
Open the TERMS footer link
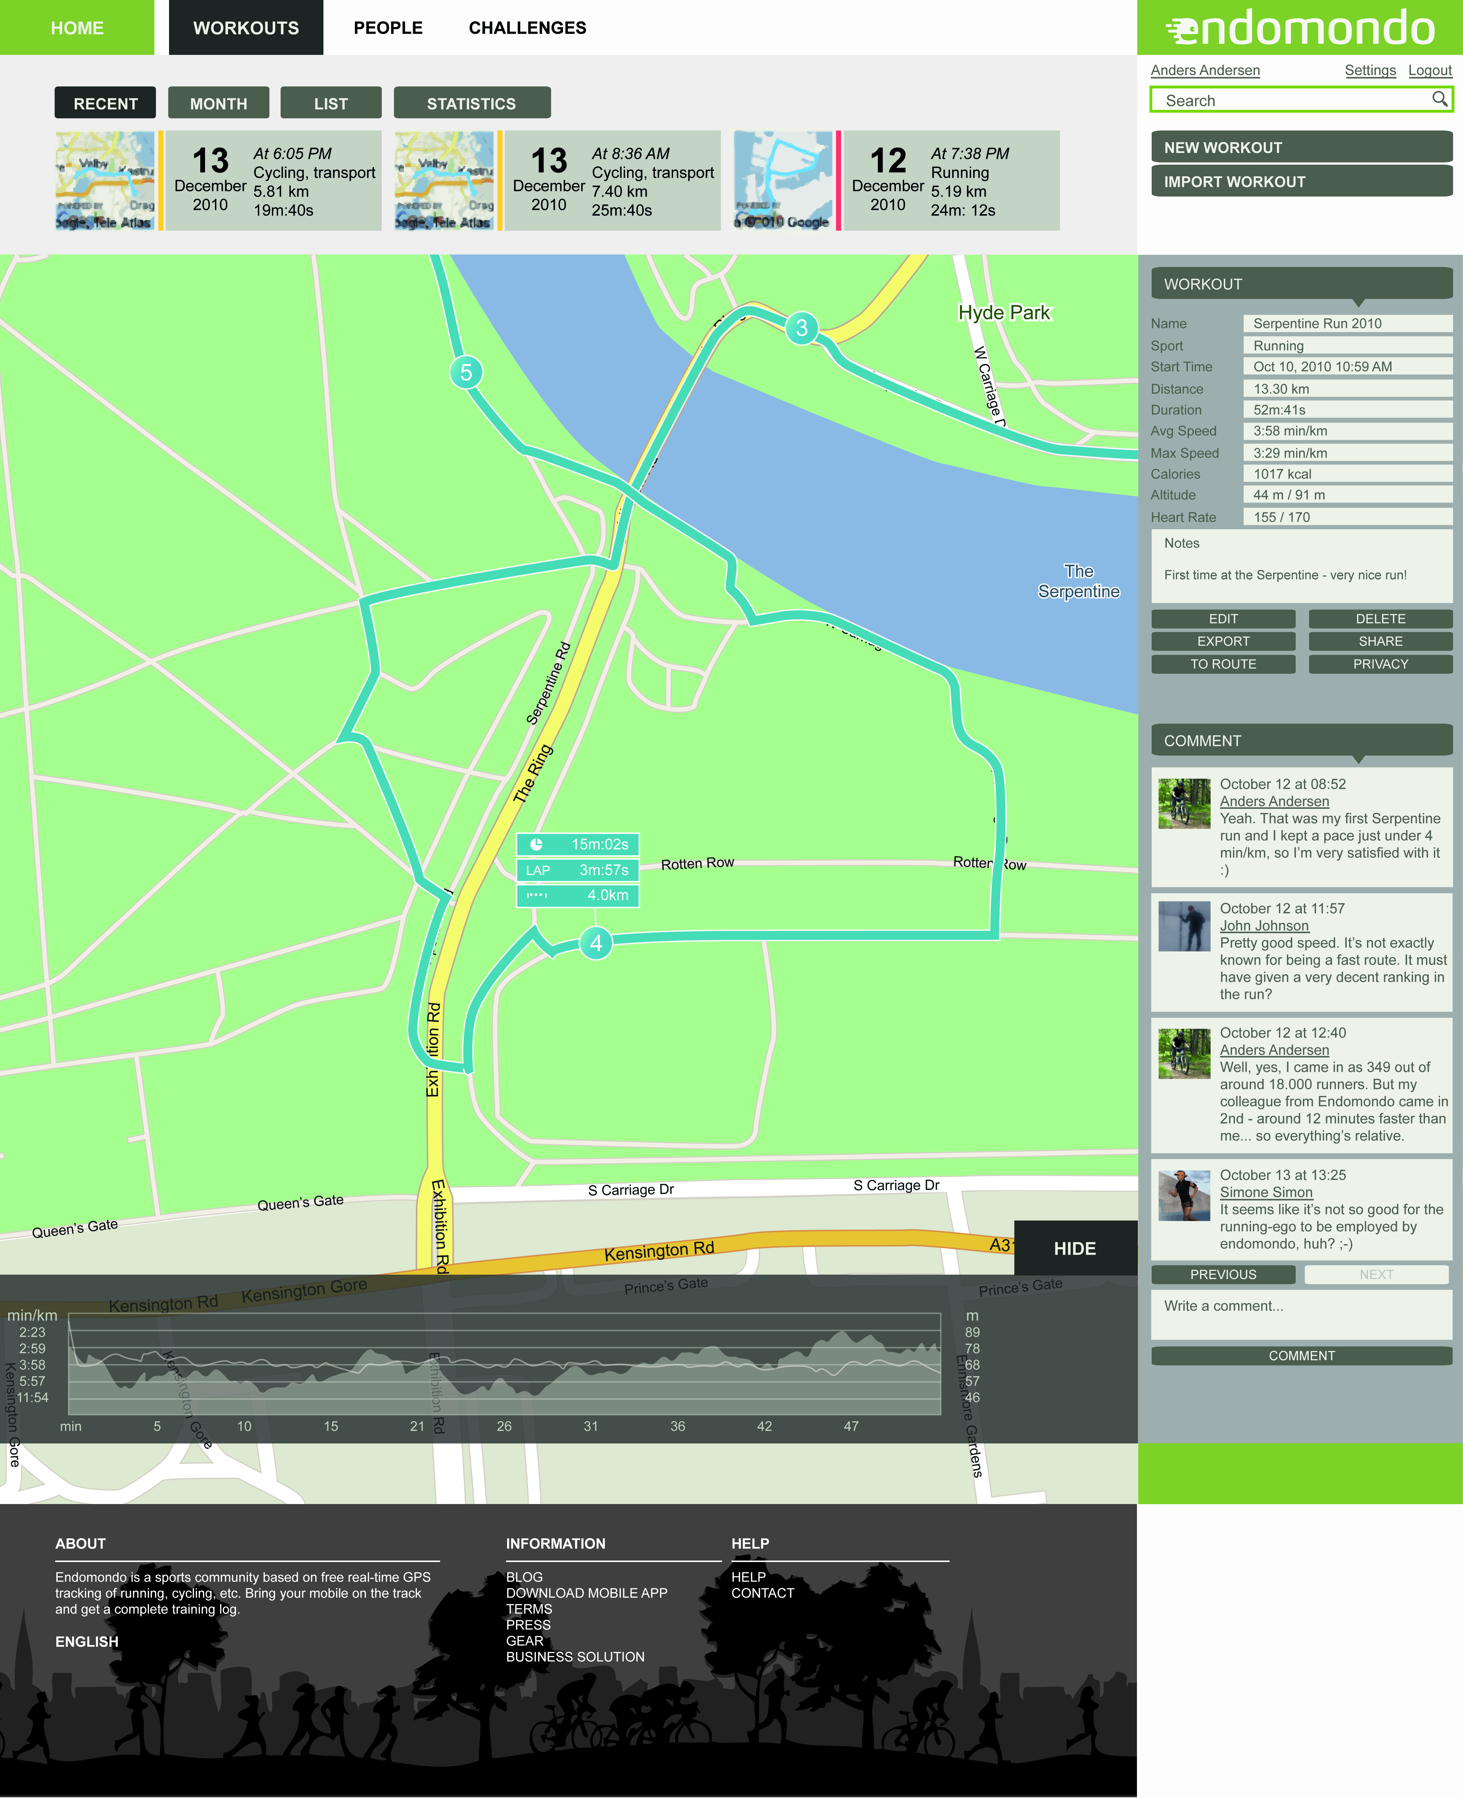pyautogui.click(x=529, y=1609)
